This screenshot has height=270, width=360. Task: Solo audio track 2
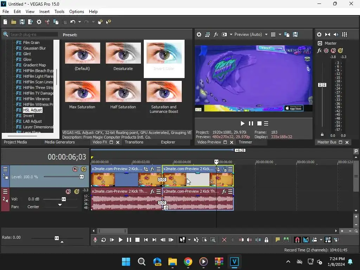(x=77, y=192)
